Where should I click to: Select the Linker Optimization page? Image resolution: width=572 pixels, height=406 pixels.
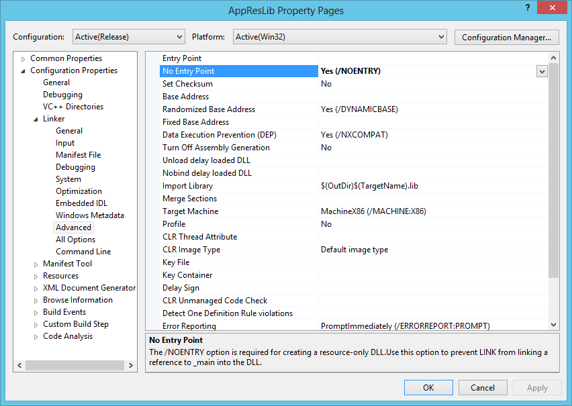click(79, 191)
